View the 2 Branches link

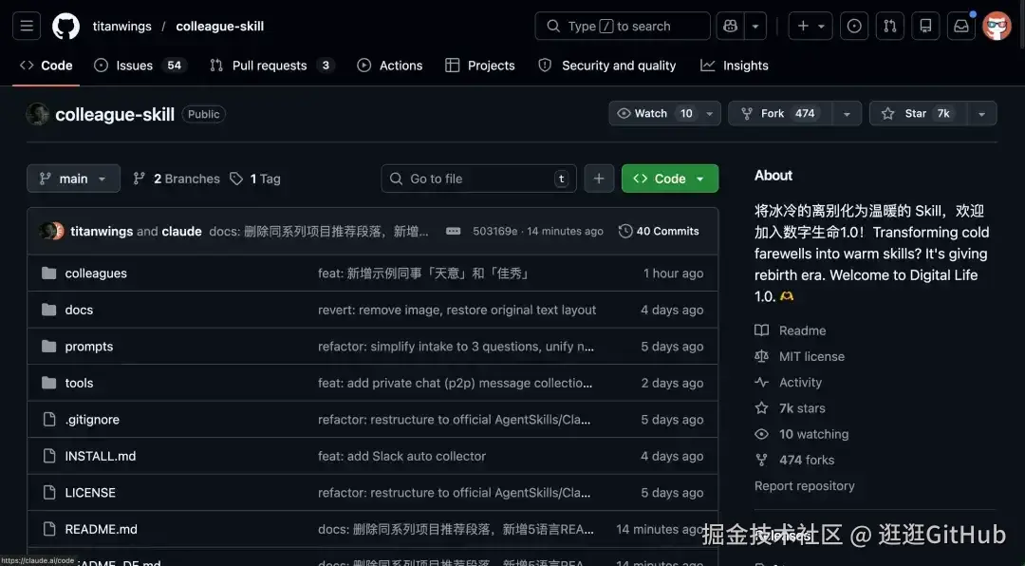click(x=177, y=179)
